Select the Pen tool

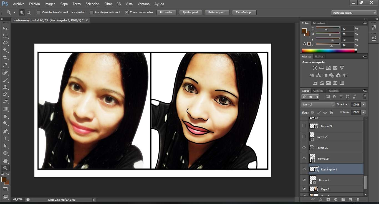coord(5,131)
